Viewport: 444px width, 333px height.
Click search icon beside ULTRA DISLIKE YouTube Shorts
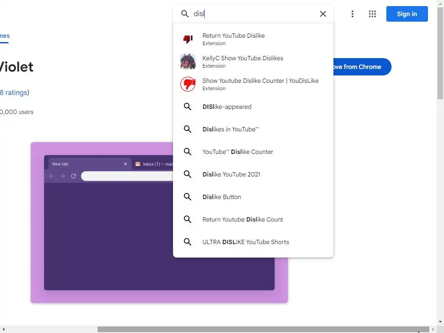point(187,242)
